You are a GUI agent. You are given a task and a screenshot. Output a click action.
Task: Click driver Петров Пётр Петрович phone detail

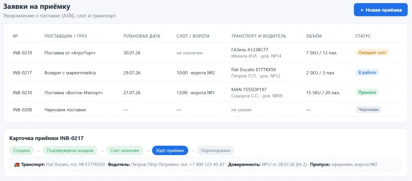point(166,165)
